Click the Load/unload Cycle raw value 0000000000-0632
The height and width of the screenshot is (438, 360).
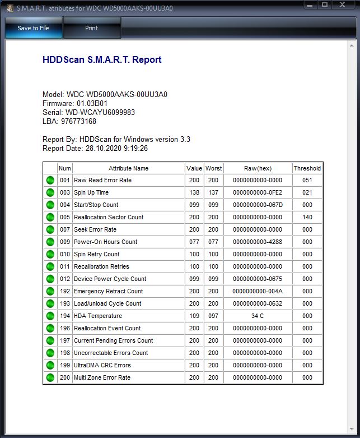[258, 303]
